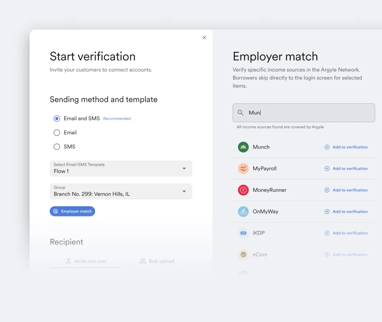The image size is (382, 322).
Task: Switch to the Bulk upload tab
Action: click(x=157, y=261)
